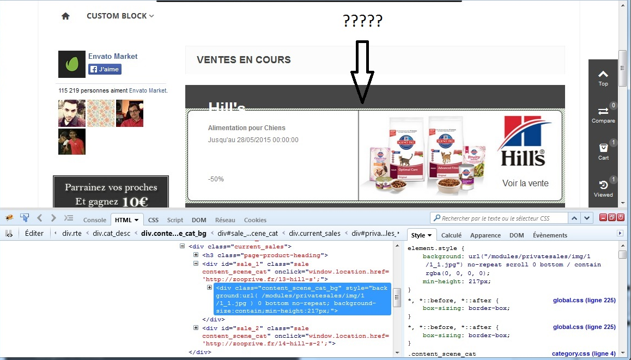This screenshot has width=631, height=360.
Task: Open global.css ligne 225 first source link
Action: 584,301
